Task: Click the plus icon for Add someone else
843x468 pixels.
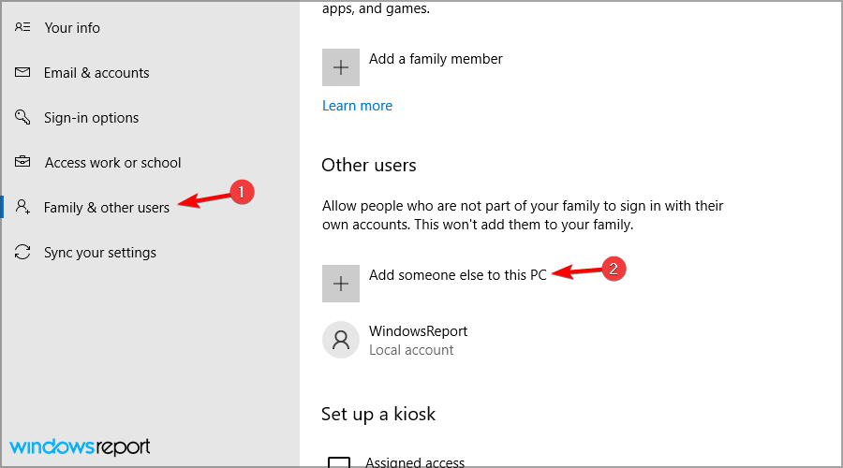Action: [341, 284]
